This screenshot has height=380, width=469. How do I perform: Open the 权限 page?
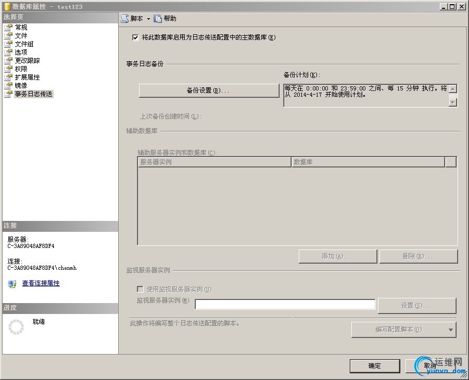21,69
